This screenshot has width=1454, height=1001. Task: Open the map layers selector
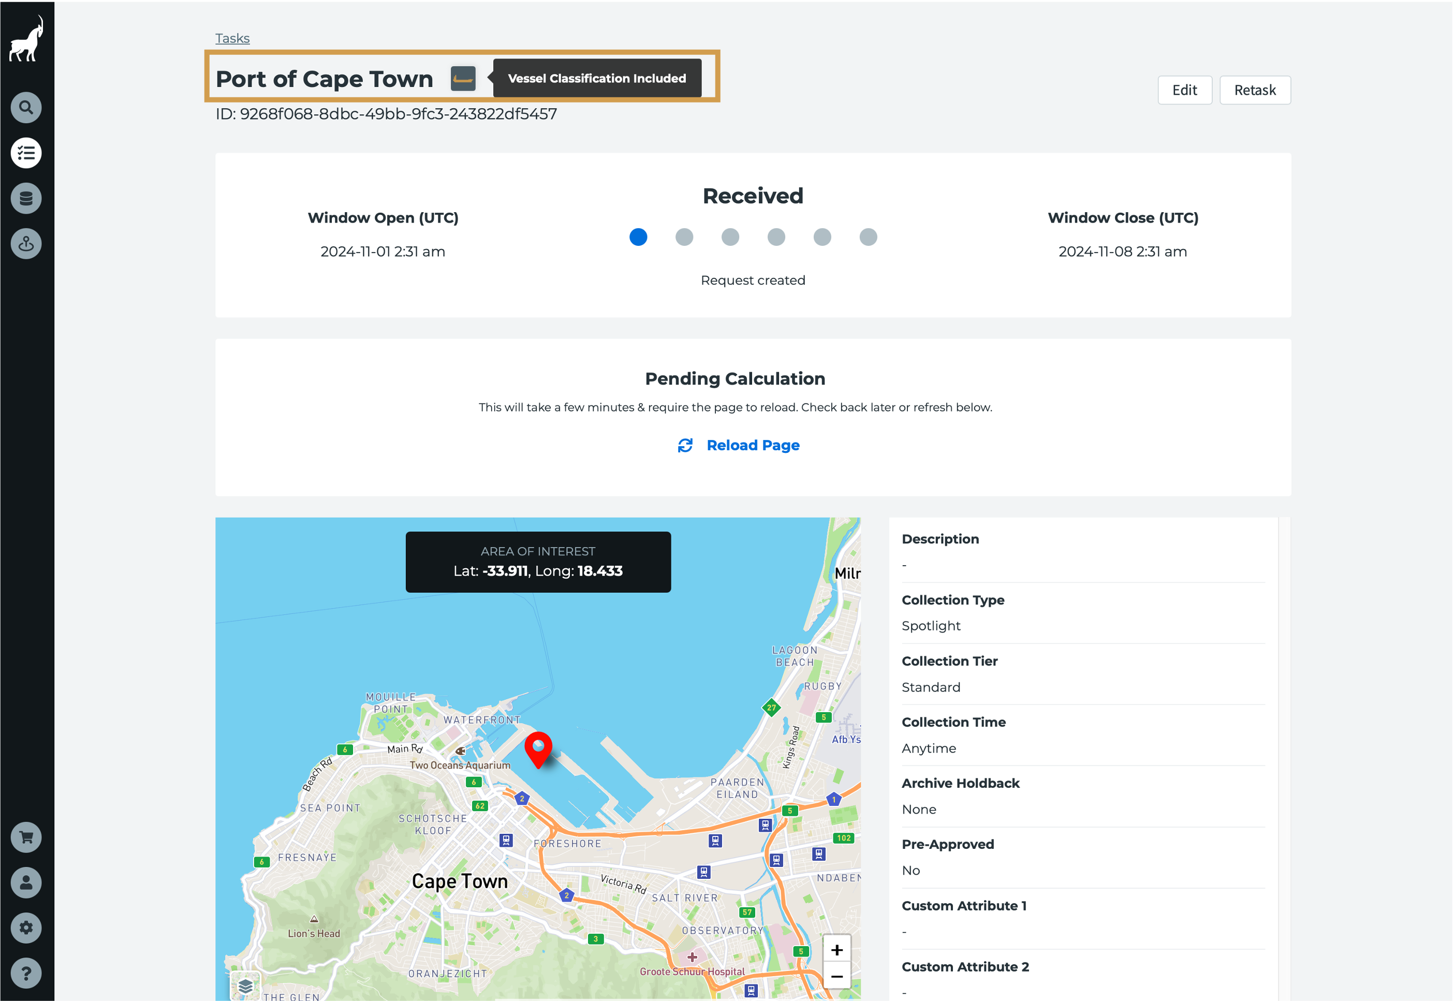point(245,986)
